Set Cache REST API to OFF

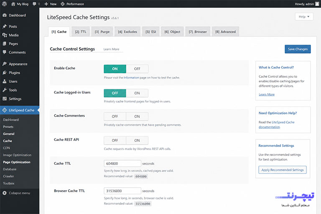tap(115, 140)
